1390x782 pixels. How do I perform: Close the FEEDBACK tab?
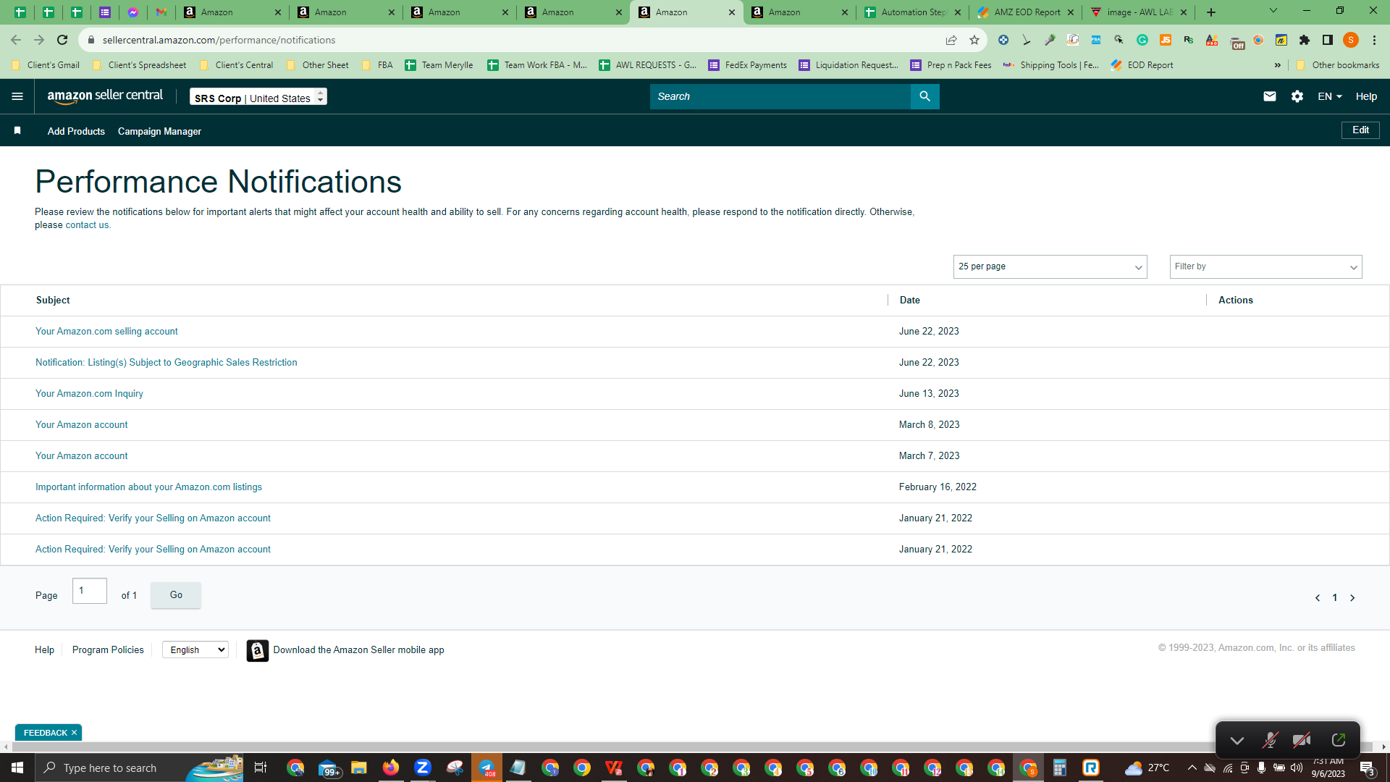pyautogui.click(x=74, y=733)
